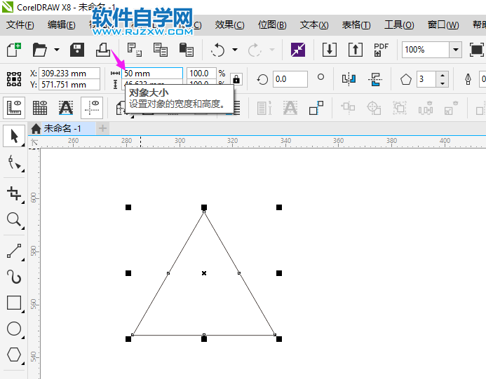This screenshot has height=379, width=486.
Task: Select the Pick tool arrow
Action: coord(14,136)
